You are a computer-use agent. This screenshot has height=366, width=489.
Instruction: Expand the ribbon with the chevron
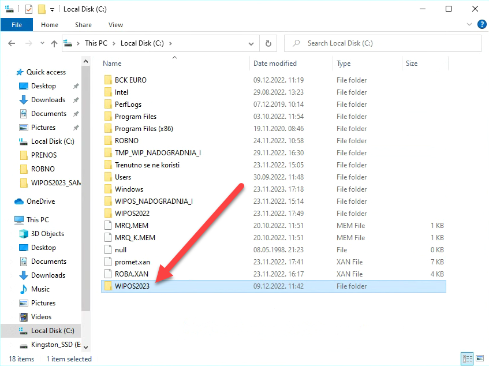pos(469,25)
